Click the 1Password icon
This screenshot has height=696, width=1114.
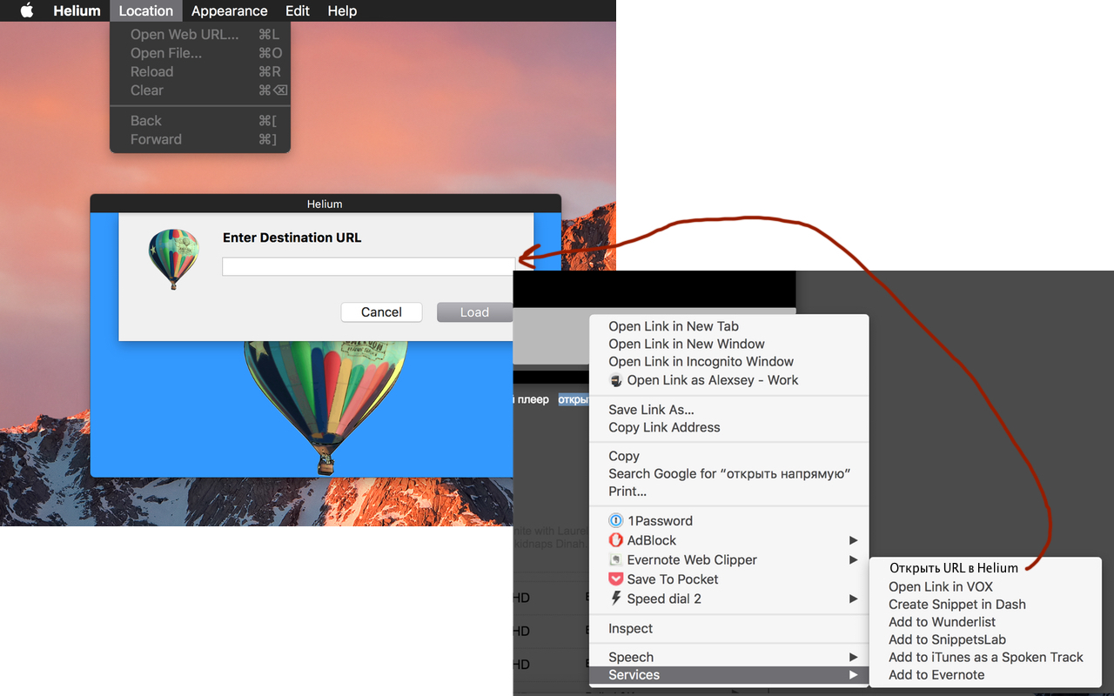616,521
